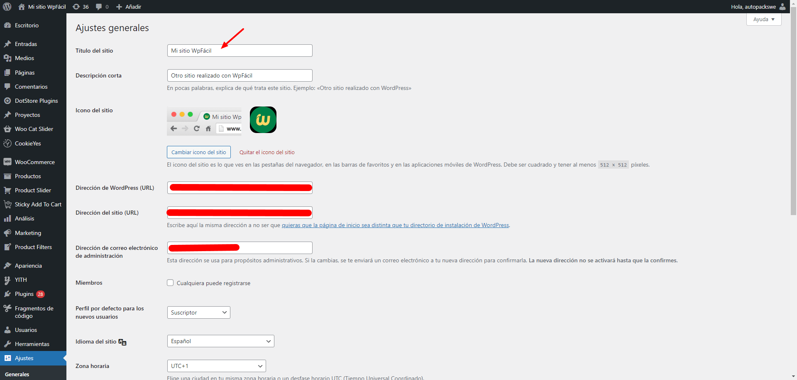Click the Woo Cat Slider basket icon
797x380 pixels.
pyautogui.click(x=7, y=129)
